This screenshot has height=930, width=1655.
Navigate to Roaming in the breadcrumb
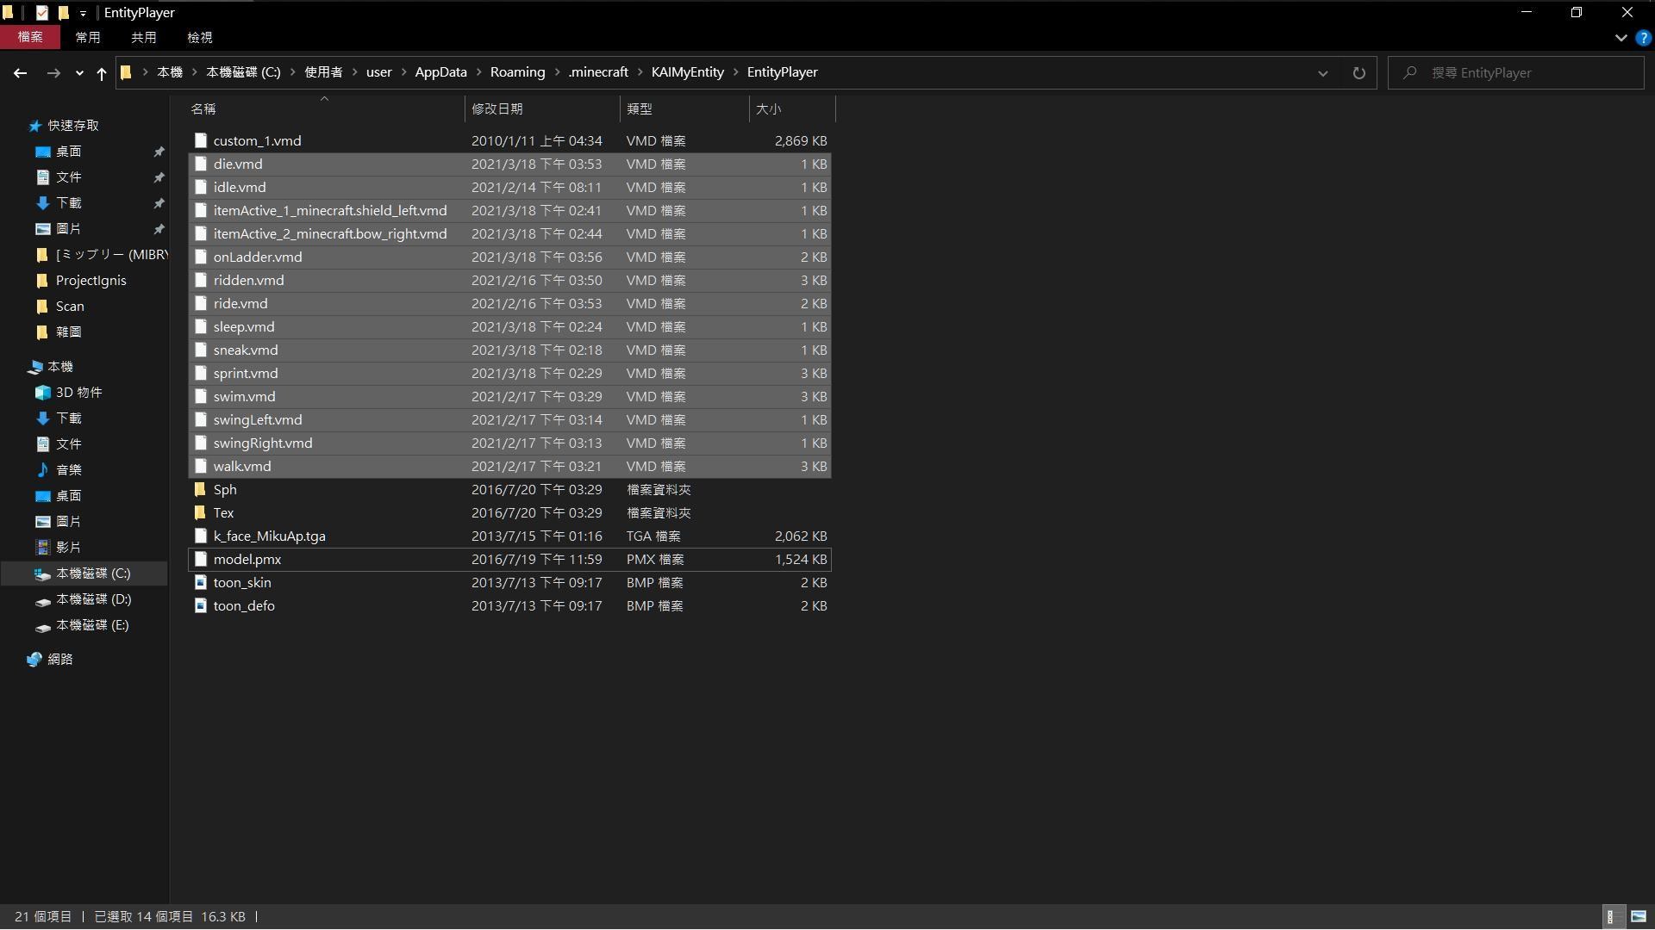[517, 72]
